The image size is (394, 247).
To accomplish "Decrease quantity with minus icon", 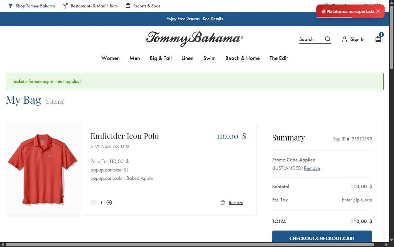I will [93, 202].
